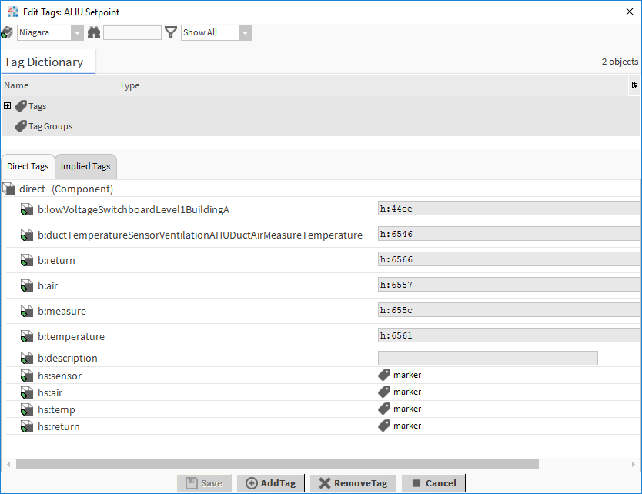
Task: Switch to the Implied Tags tab
Action: (x=85, y=166)
